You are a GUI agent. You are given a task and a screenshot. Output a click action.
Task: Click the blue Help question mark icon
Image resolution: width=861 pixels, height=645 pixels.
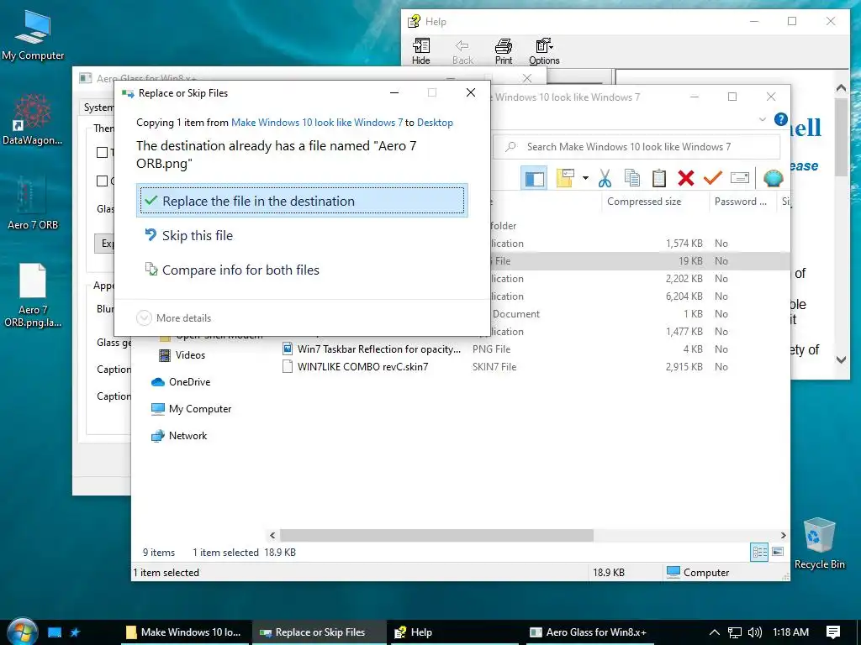[781, 119]
